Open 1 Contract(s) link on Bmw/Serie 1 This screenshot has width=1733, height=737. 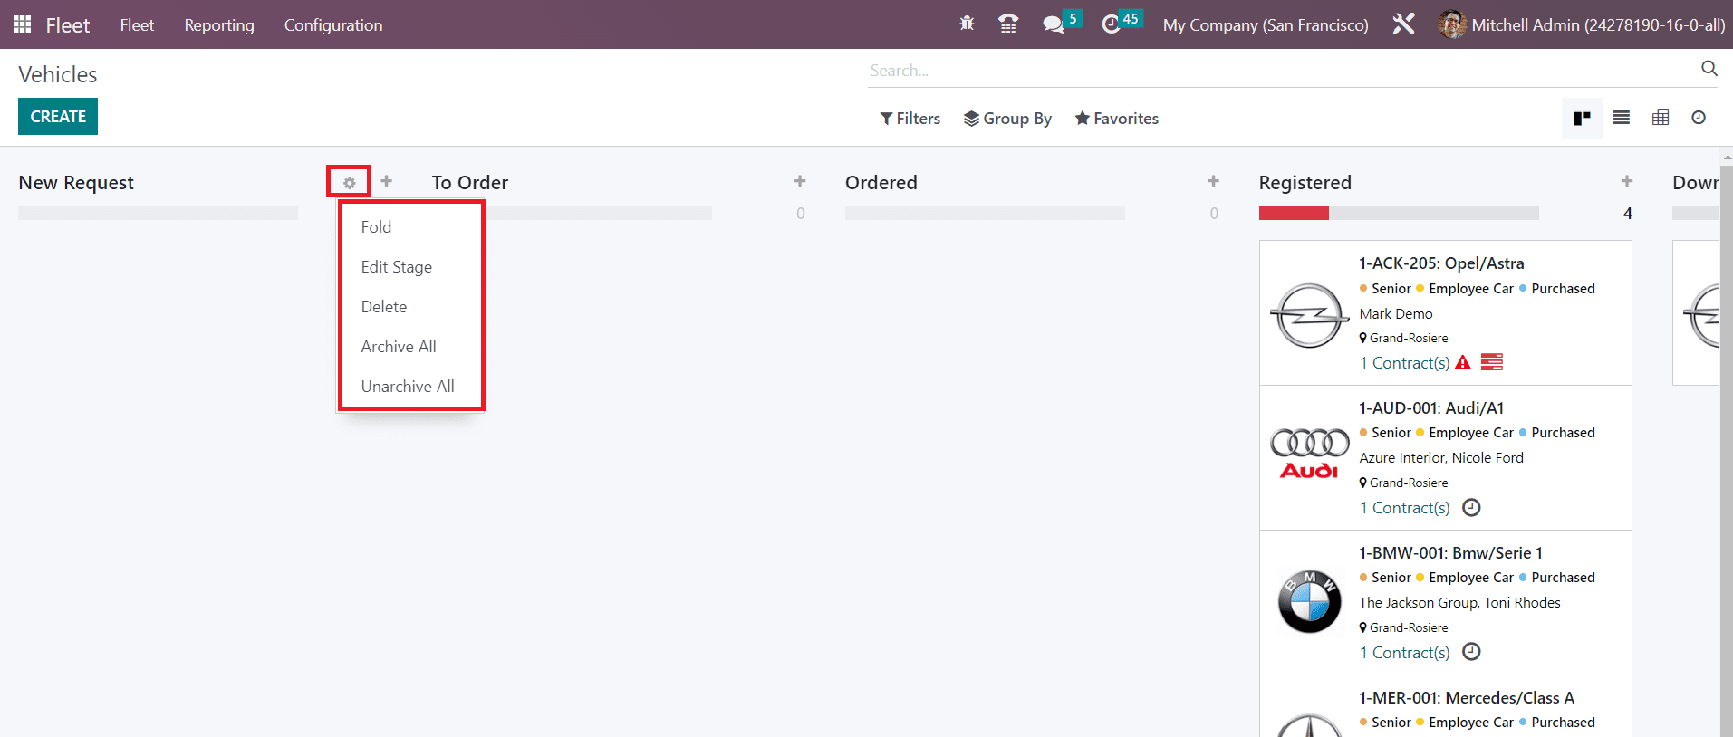pos(1404,653)
